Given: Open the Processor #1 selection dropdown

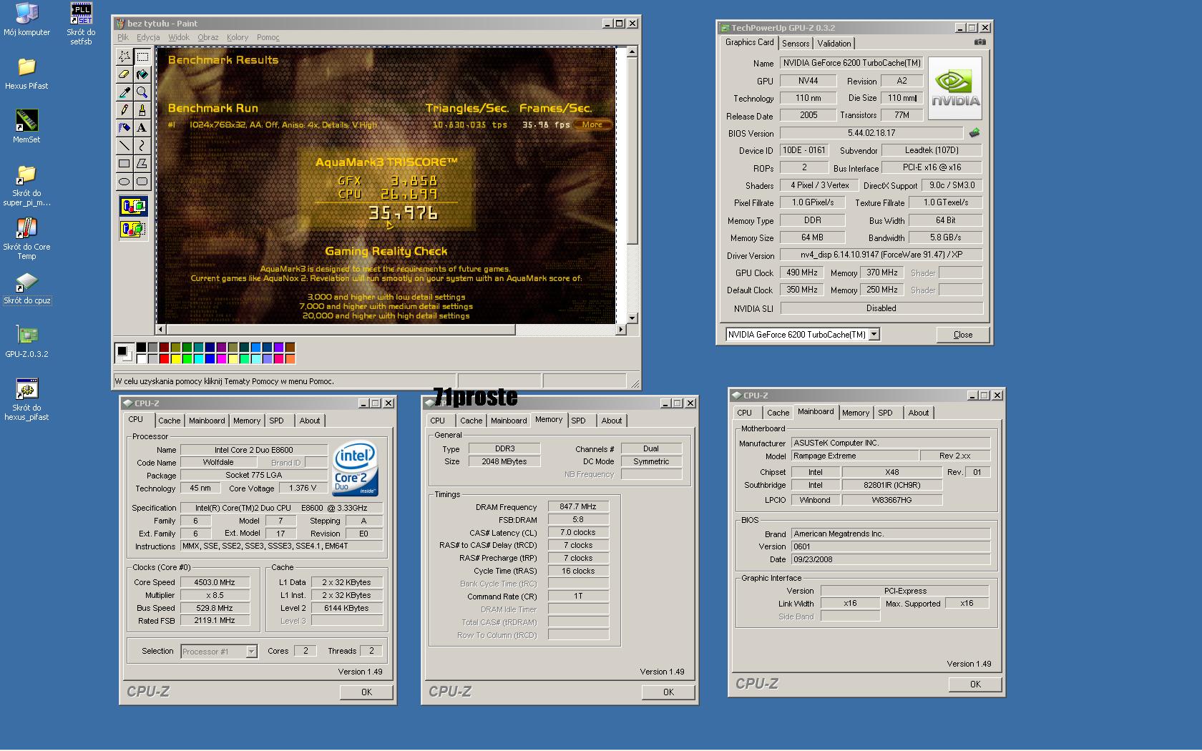Looking at the screenshot, I should tap(251, 651).
